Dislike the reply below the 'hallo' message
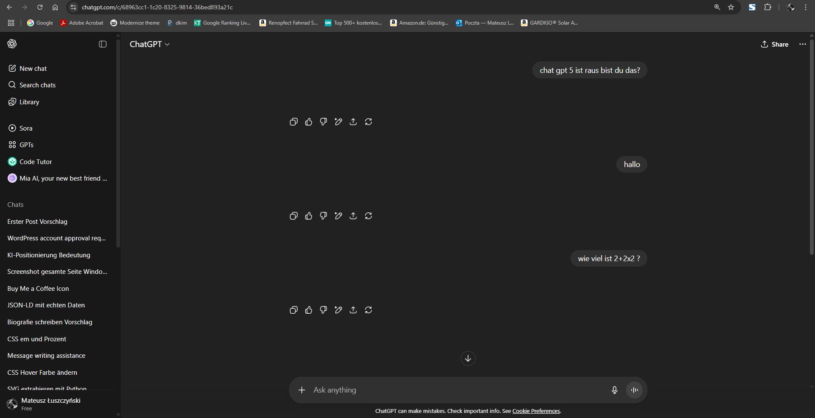 click(x=323, y=216)
